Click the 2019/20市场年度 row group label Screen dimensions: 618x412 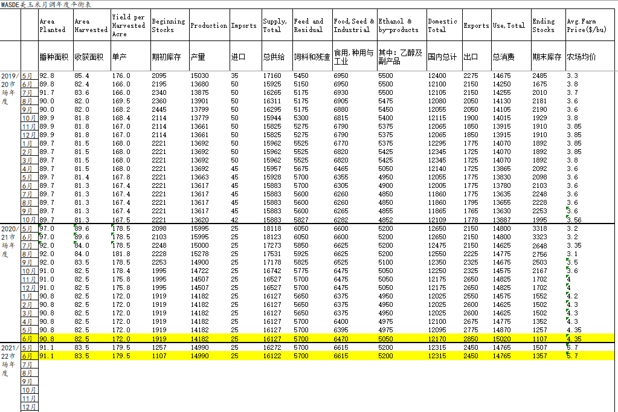click(x=10, y=88)
